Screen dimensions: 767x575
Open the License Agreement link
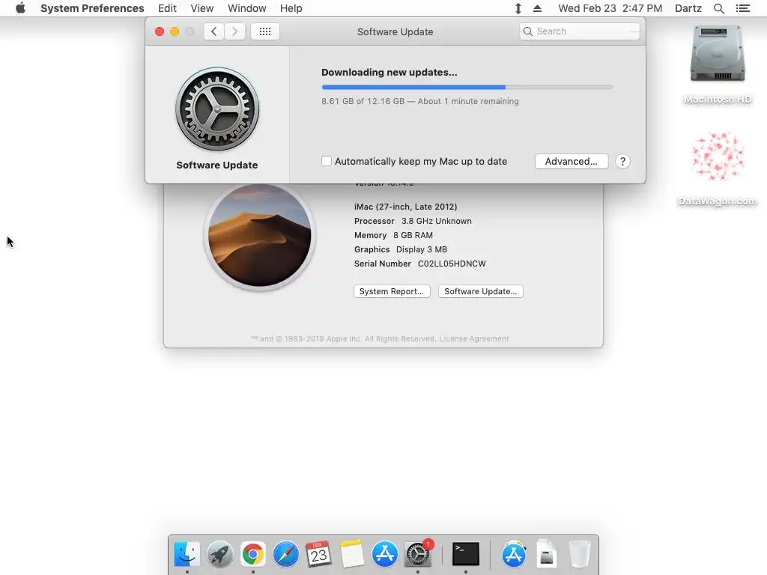[x=474, y=339]
